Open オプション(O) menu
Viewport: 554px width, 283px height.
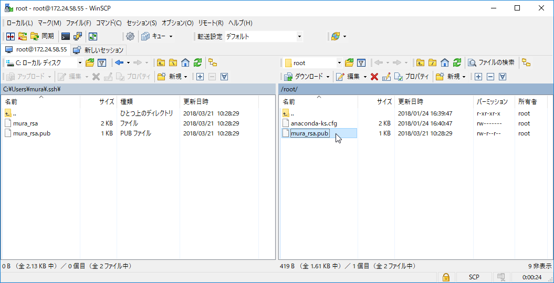[177, 23]
